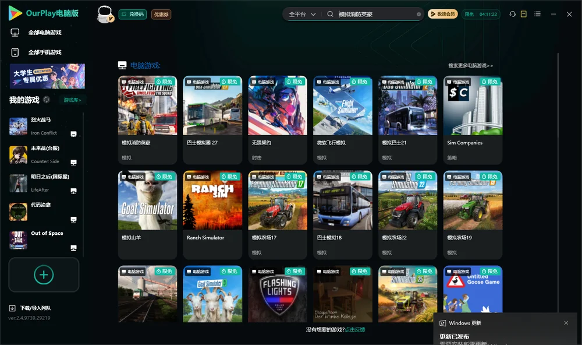Click the yellow mini-mode window icon
The height and width of the screenshot is (345, 582).
point(524,14)
